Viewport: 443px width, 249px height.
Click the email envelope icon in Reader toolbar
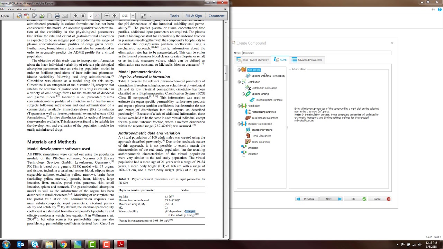pos(64,16)
